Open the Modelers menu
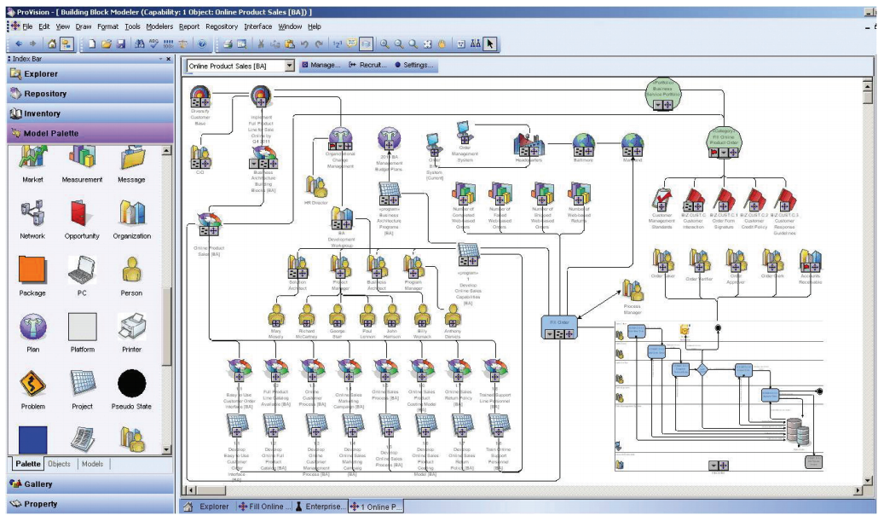884x521 pixels. [159, 26]
